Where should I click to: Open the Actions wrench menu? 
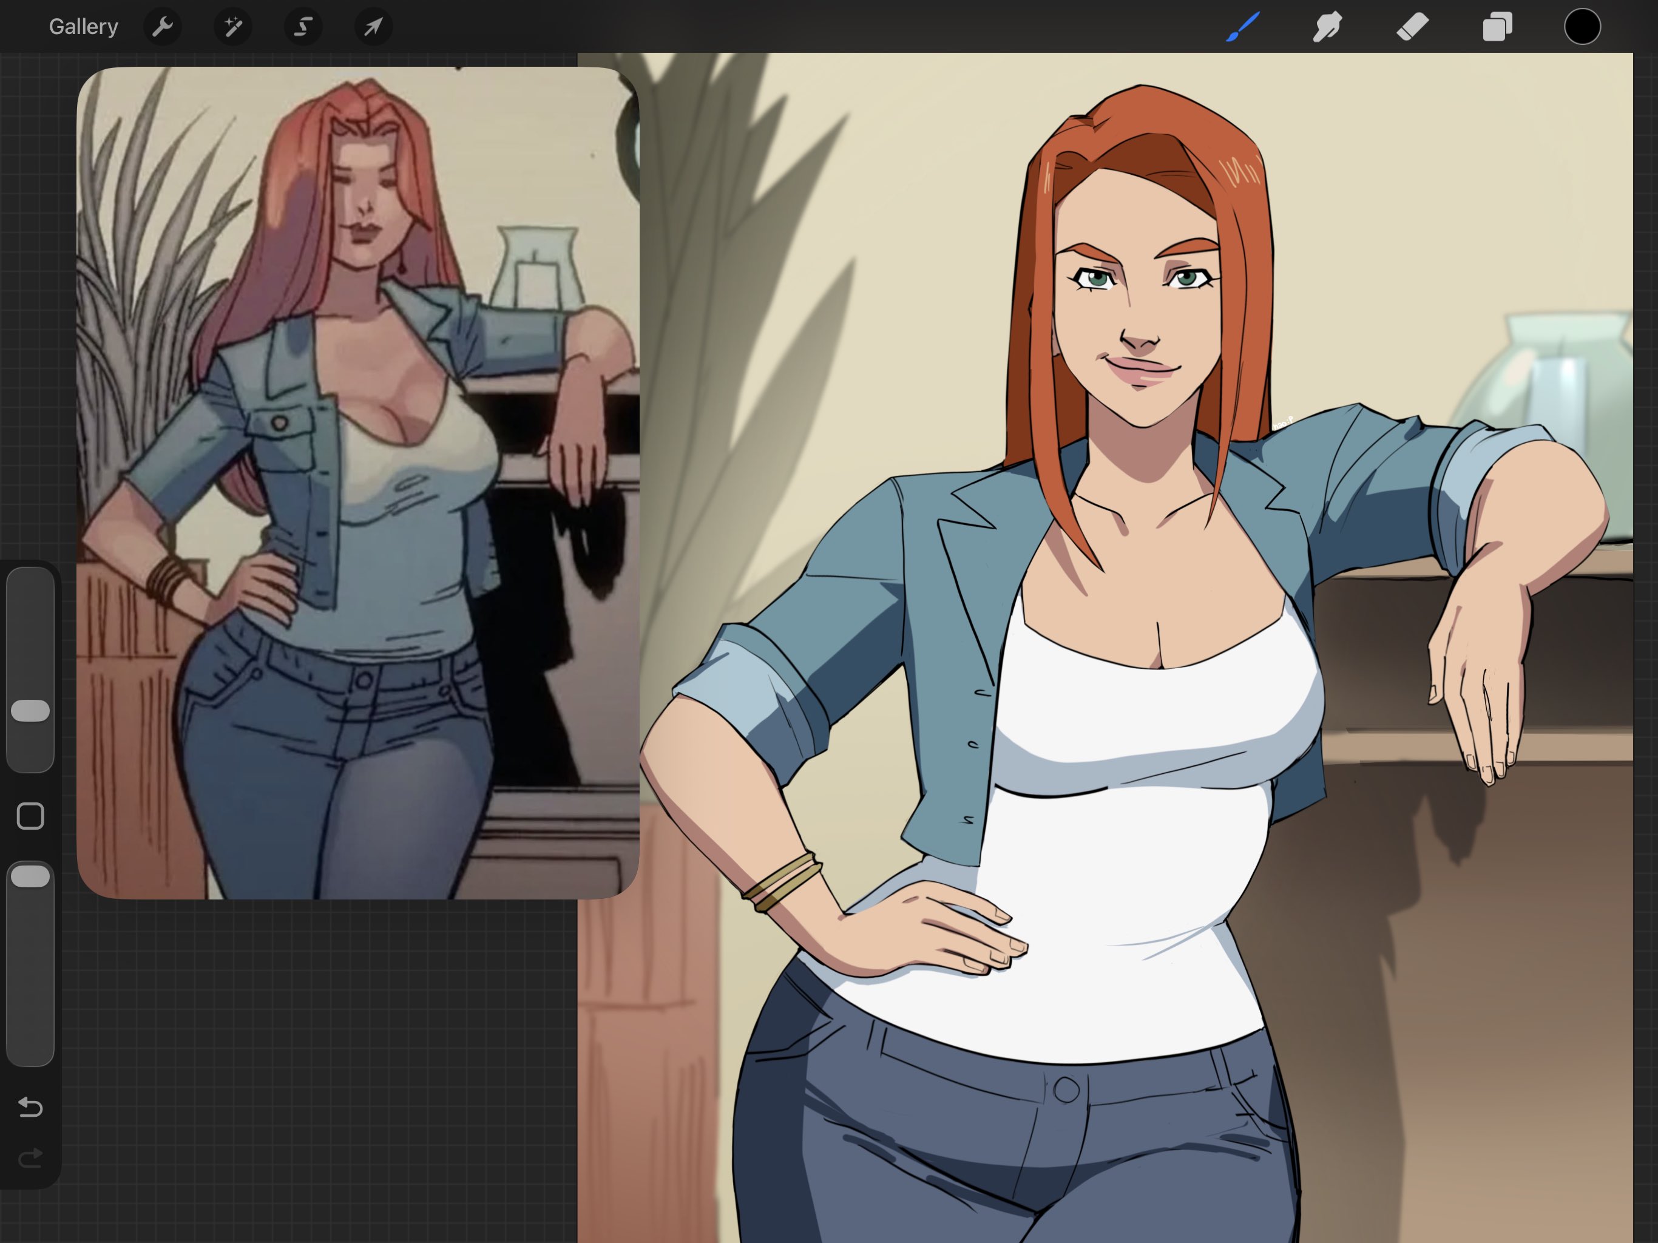coord(163,27)
